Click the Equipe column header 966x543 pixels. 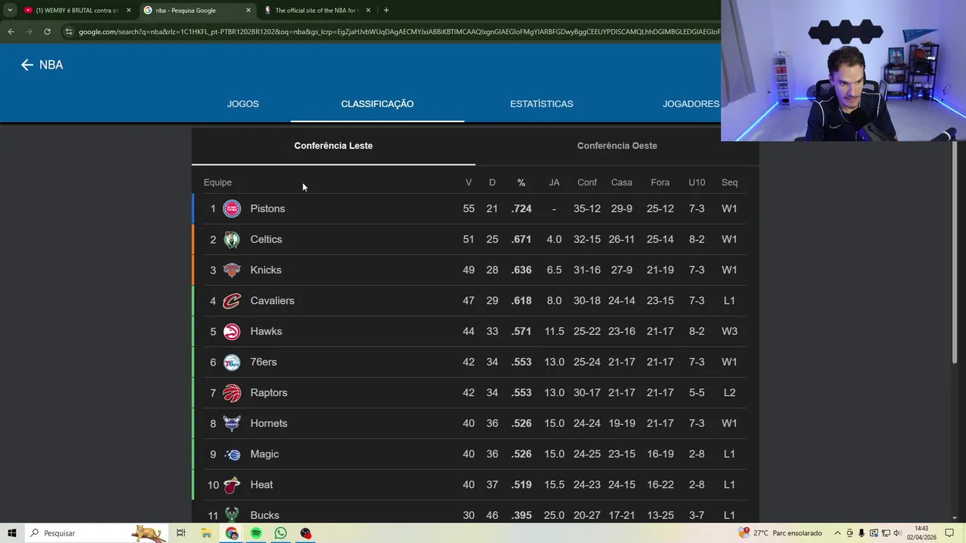click(217, 183)
